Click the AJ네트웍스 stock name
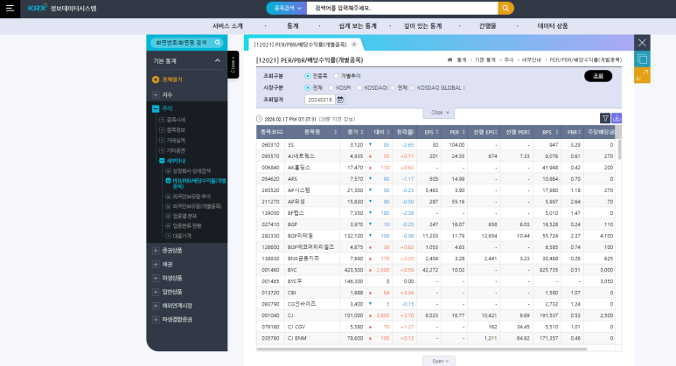This screenshot has width=676, height=366. click(301, 155)
